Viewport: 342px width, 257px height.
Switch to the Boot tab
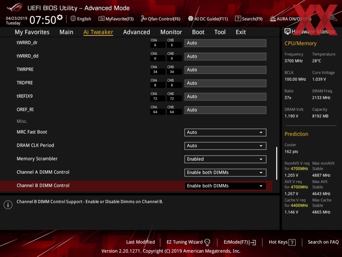pyautogui.click(x=198, y=32)
